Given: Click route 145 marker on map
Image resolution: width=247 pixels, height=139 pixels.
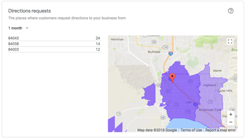Looking at the screenshot, I should [x=188, y=112].
